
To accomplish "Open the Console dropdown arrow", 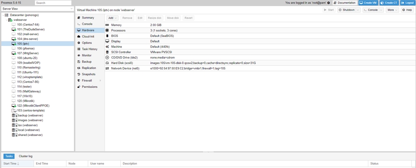I will tap(381, 10).
